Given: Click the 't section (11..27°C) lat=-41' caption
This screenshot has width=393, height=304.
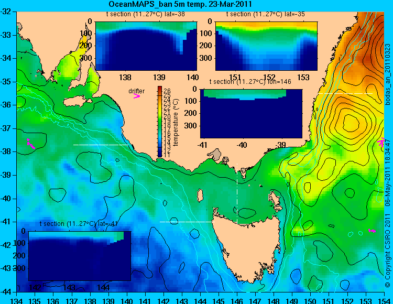Looking at the screenshot, I should (79, 224).
